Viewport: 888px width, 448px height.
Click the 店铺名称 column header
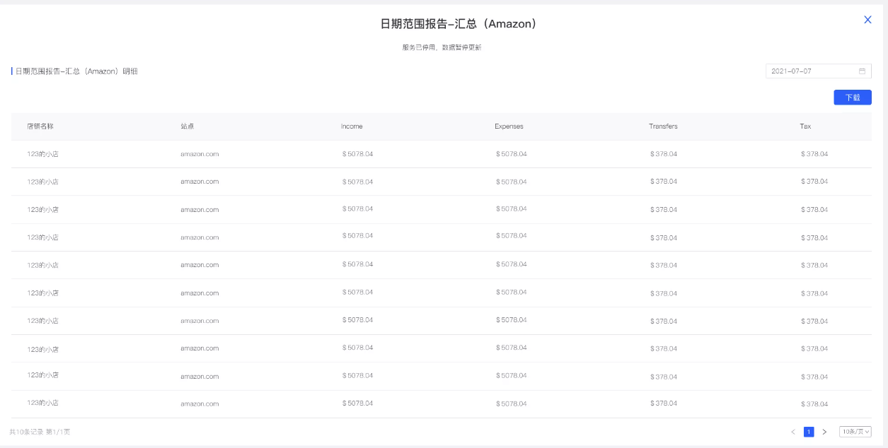pos(40,126)
